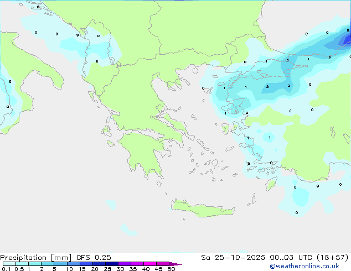The height and width of the screenshot is (271, 351).
Task: Click the legend scale label 10
Action: pyautogui.click(x=69, y=269)
